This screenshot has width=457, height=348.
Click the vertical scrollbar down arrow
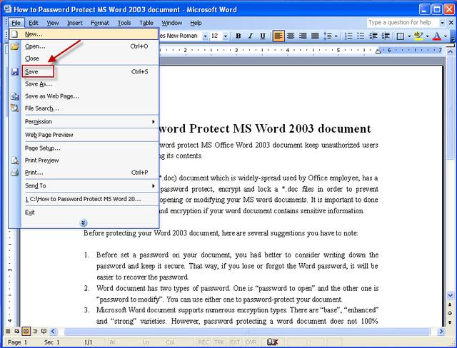[x=450, y=296]
